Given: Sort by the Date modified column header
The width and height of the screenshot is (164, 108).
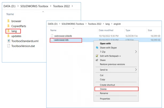Looking at the screenshot, I should pos(106,30).
